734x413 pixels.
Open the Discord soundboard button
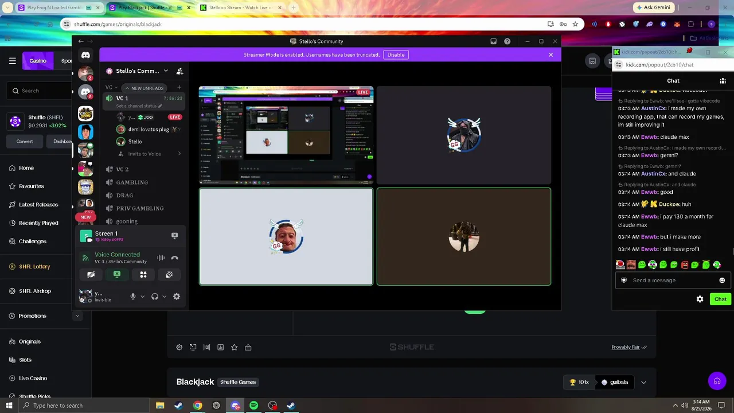click(x=169, y=275)
